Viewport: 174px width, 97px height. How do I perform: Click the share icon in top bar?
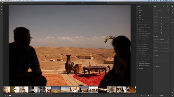(169, 3)
